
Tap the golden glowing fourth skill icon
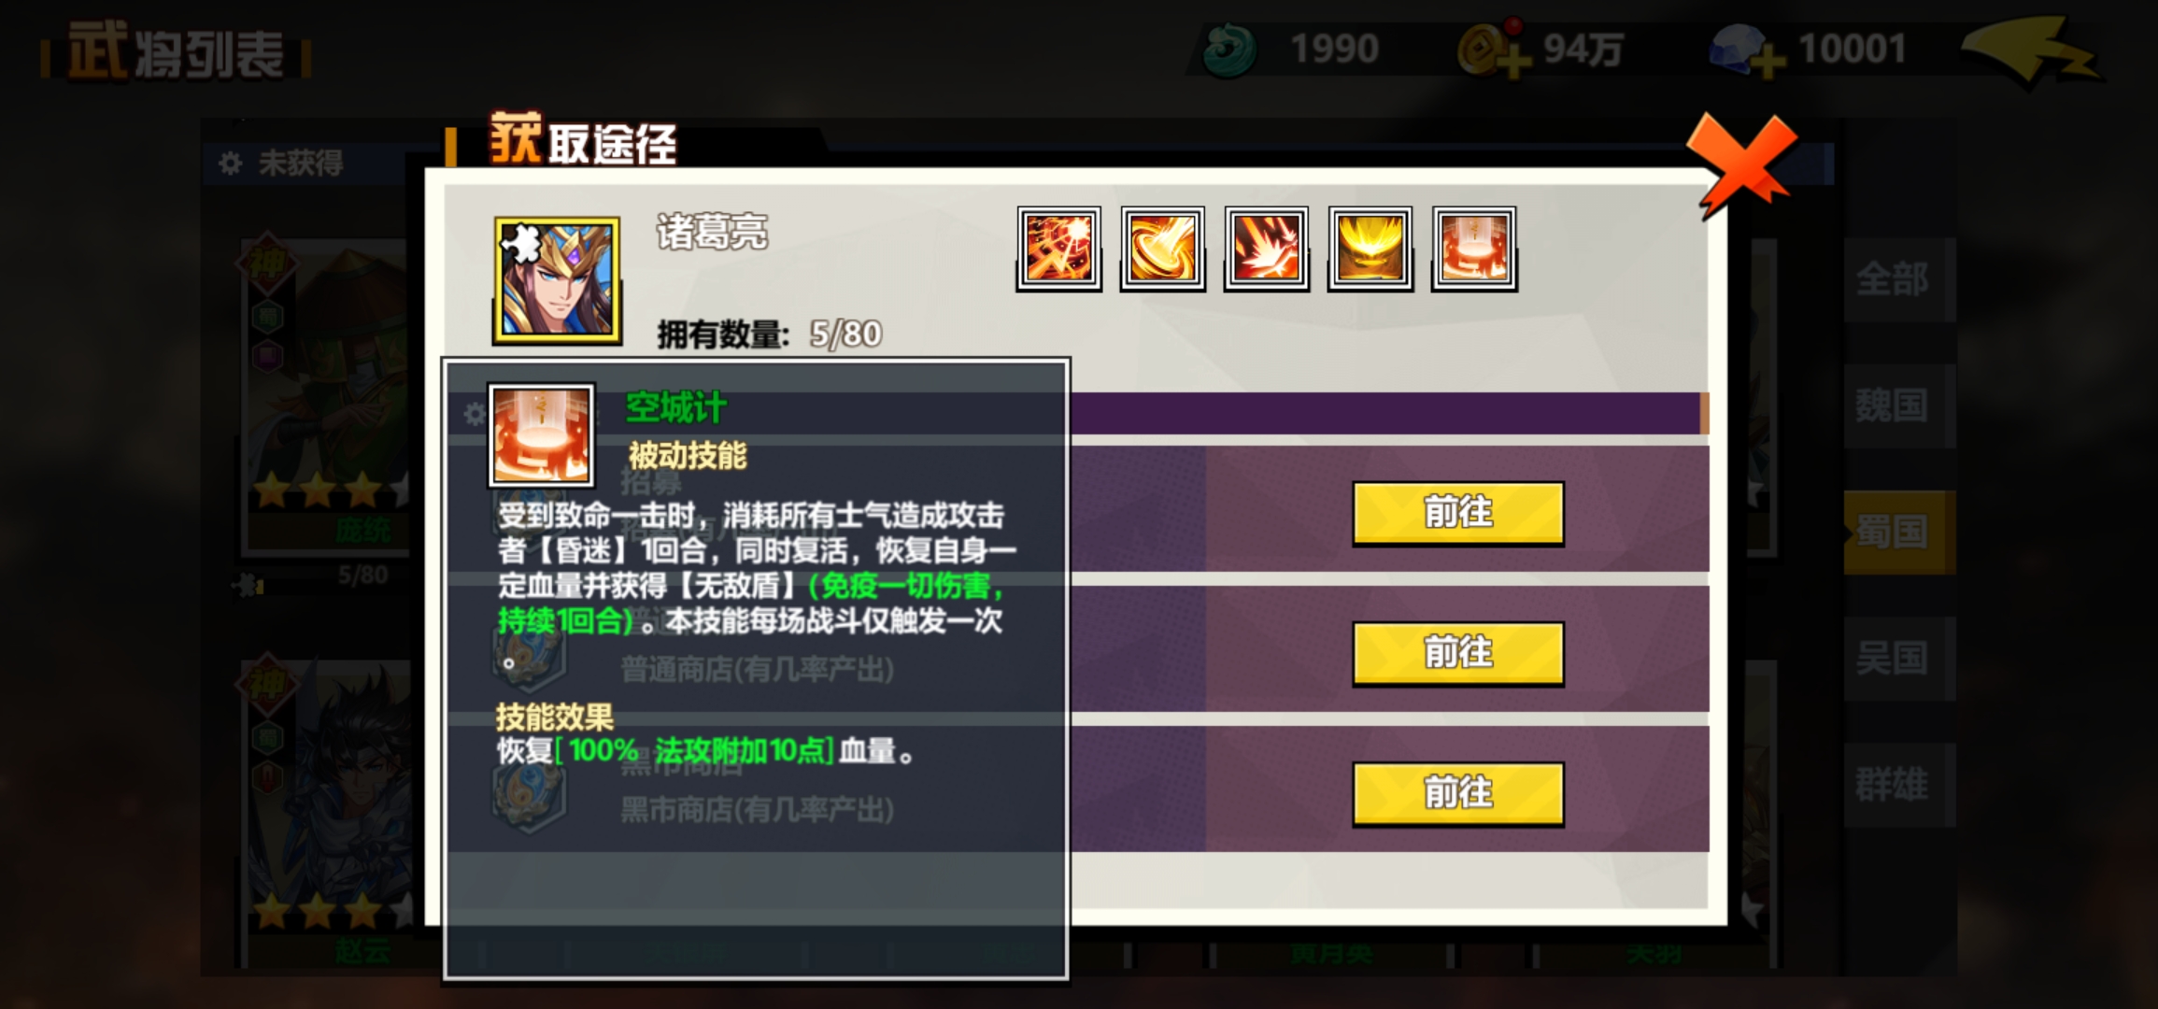tap(1370, 249)
